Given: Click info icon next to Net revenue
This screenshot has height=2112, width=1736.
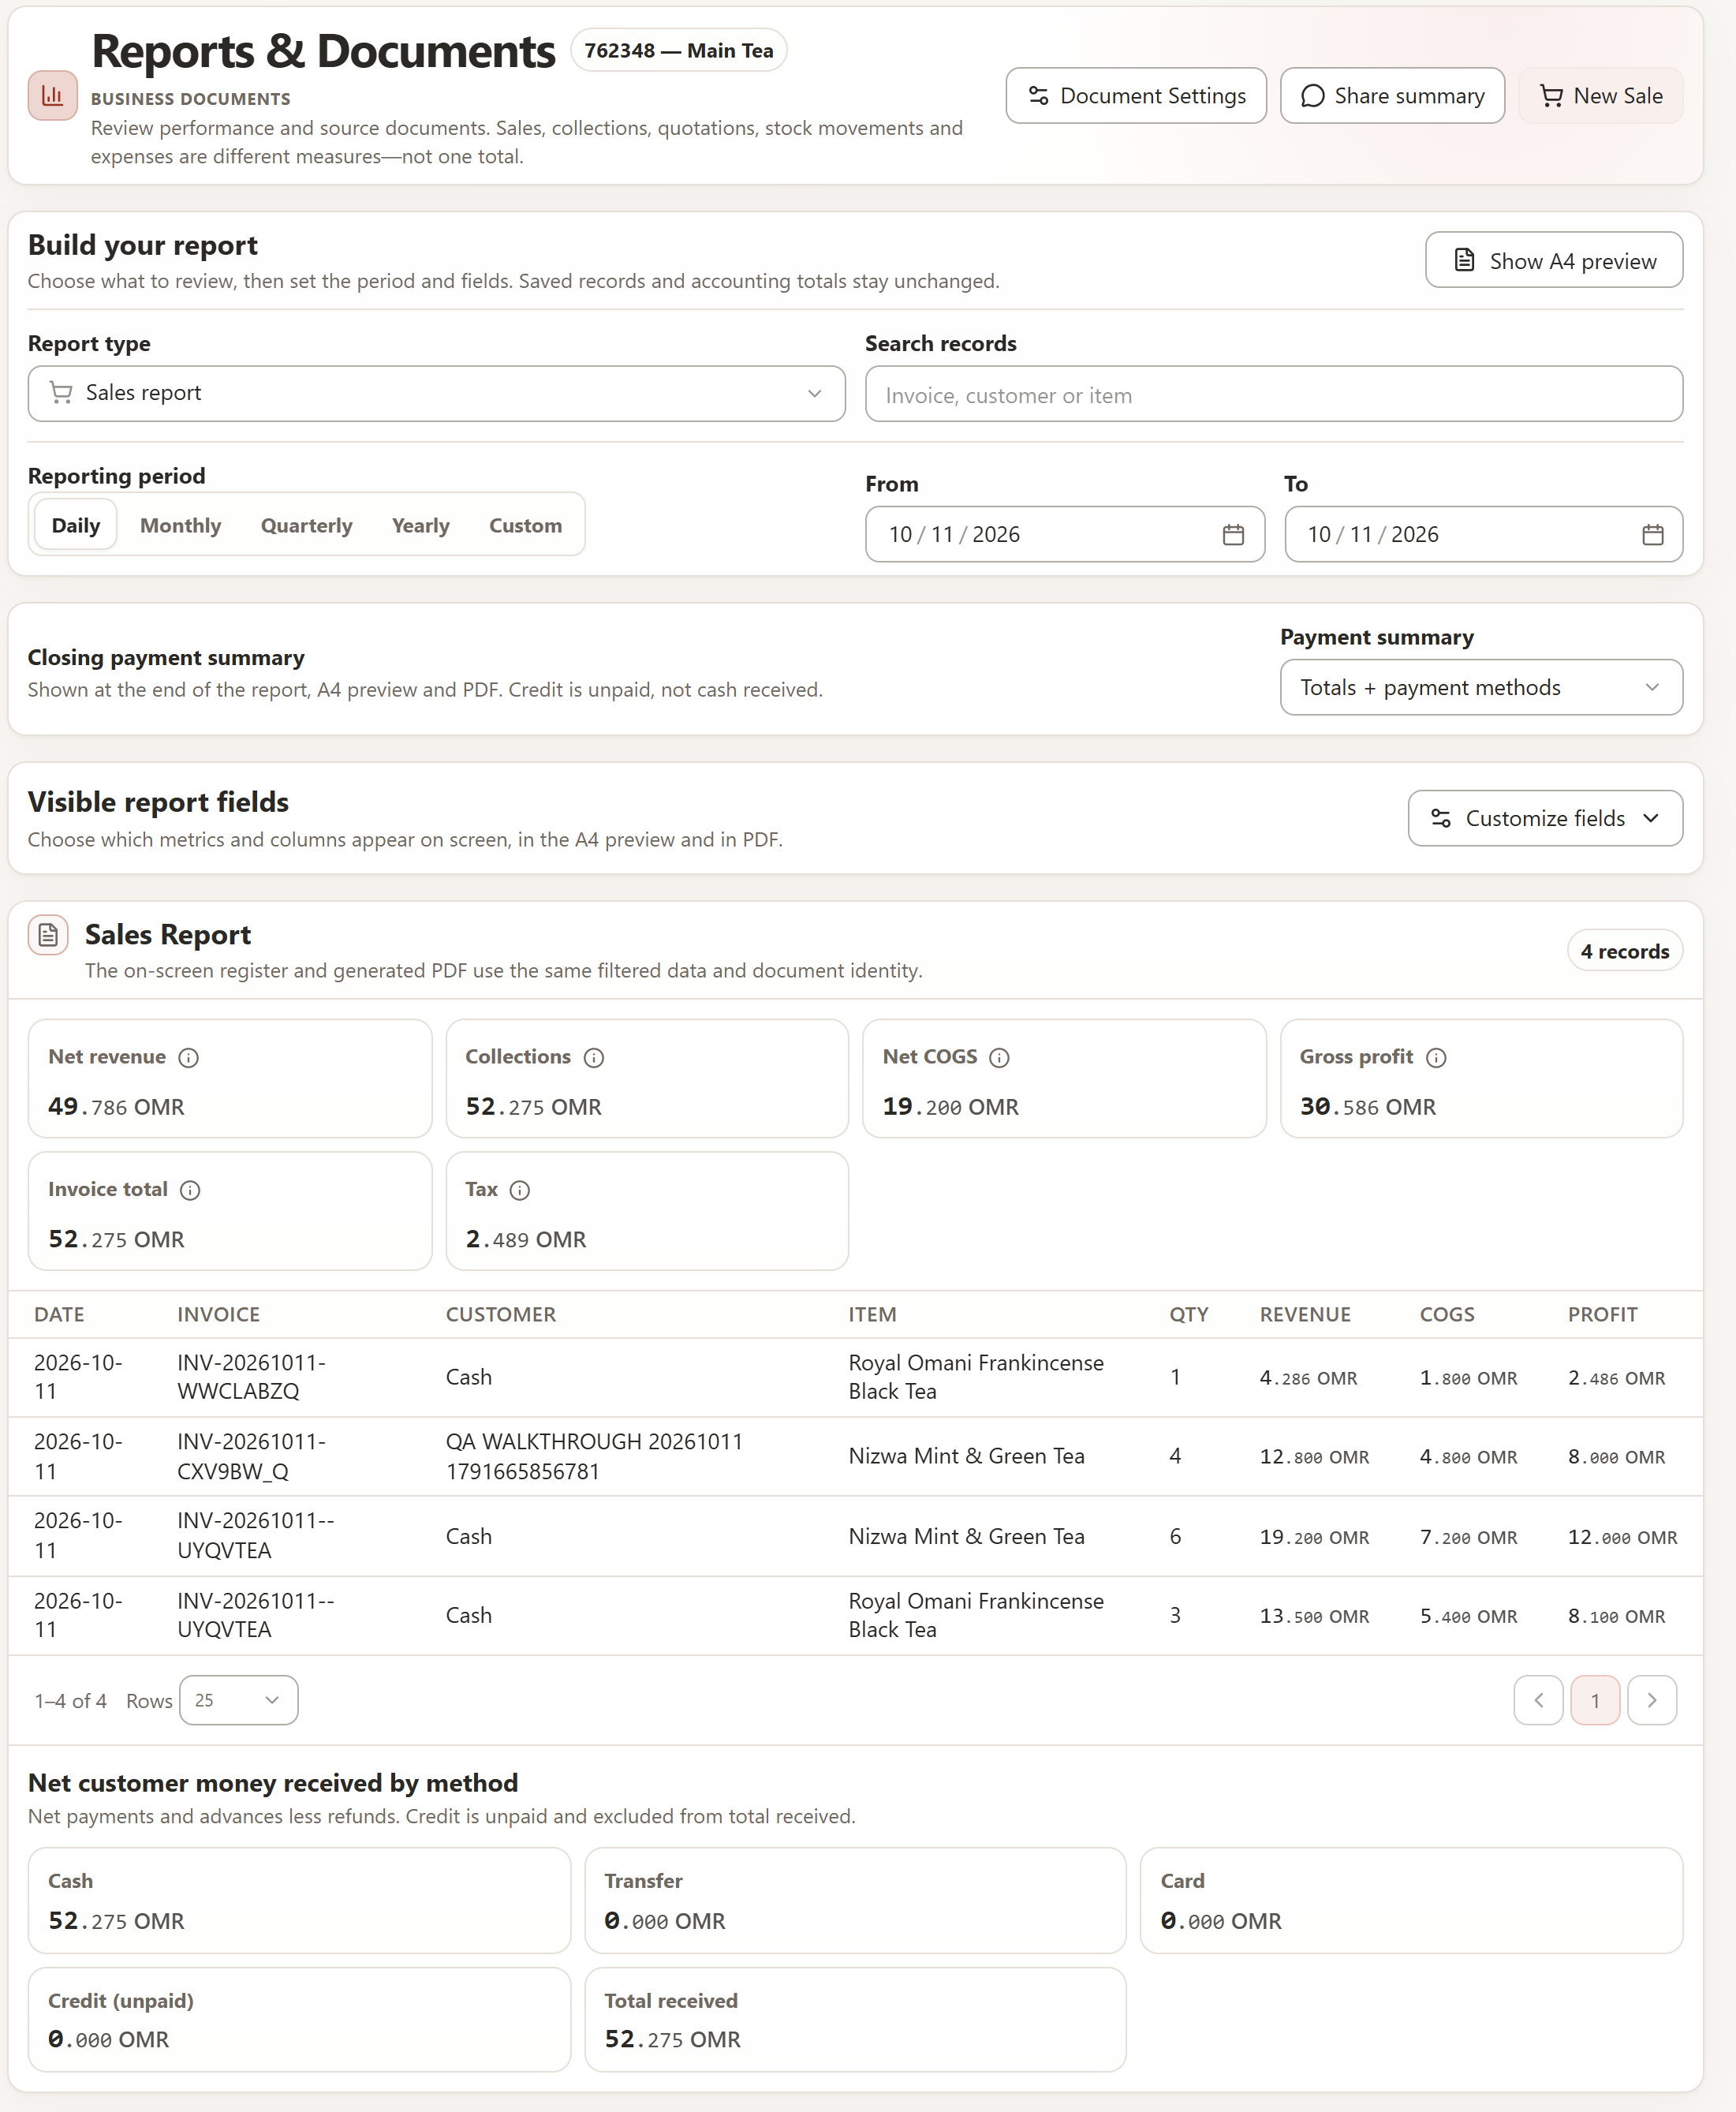Looking at the screenshot, I should pyautogui.click(x=188, y=1057).
